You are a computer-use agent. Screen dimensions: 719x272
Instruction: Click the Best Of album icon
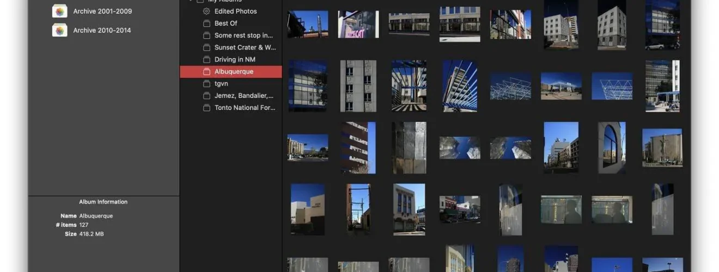point(206,23)
